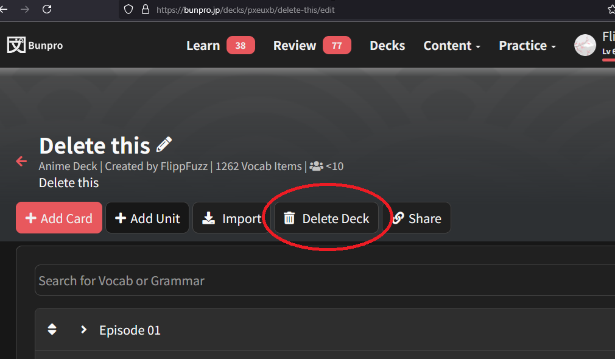Click the browser forward arrow

[x=25, y=9]
